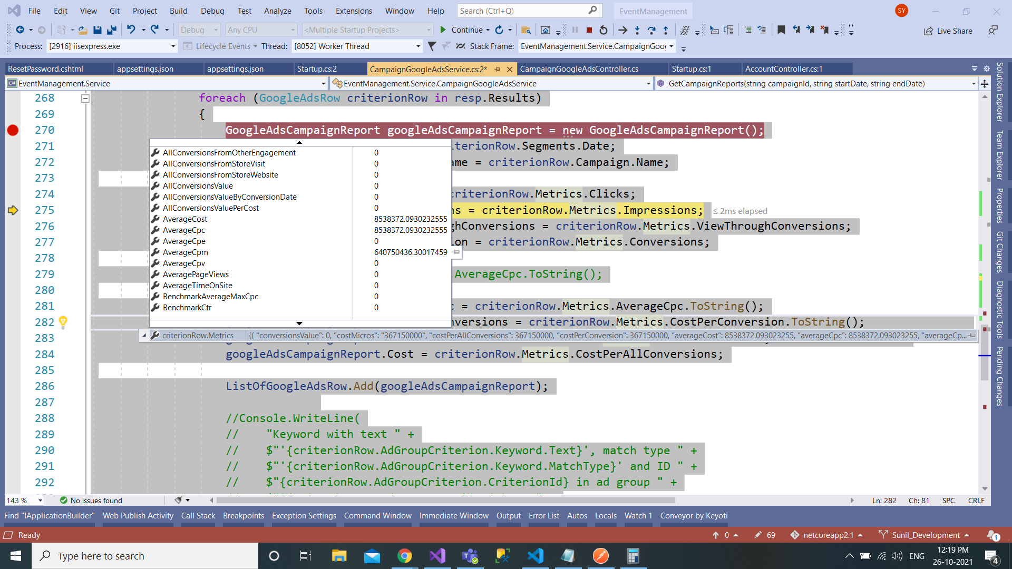Open the Error List panel

point(543,516)
